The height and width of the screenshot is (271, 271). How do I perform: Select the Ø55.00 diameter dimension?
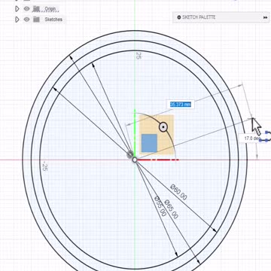click(160, 206)
